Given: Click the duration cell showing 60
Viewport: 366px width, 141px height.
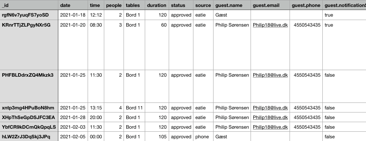Looking at the screenshot, I should (x=157, y=45).
